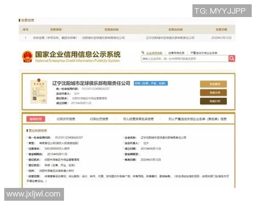Click the 变更日期 column header

221,29
